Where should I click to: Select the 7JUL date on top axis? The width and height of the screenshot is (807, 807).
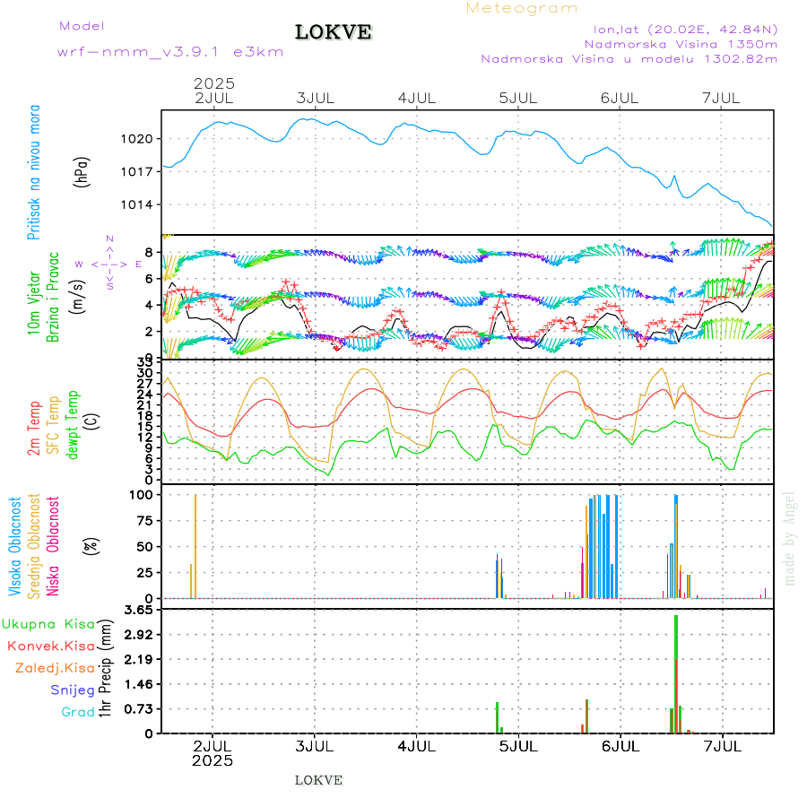[x=723, y=98]
